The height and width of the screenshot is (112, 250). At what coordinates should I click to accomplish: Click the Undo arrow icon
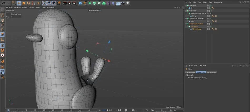(3, 3)
